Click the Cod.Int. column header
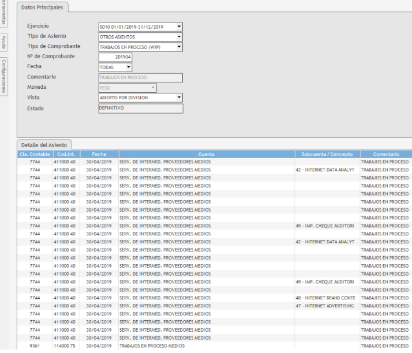 [x=65, y=155]
